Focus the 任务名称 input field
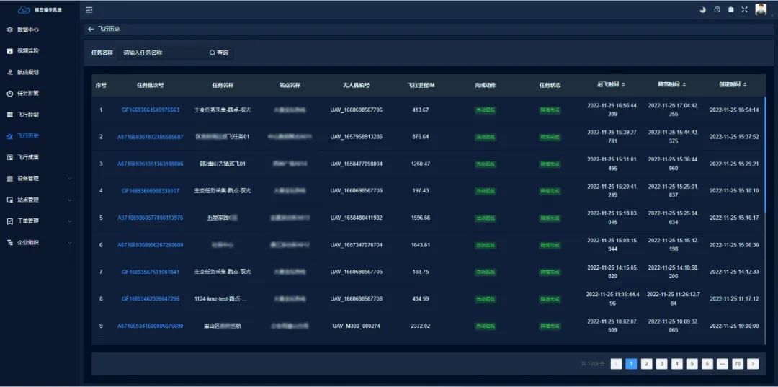778x387 pixels. click(161, 53)
